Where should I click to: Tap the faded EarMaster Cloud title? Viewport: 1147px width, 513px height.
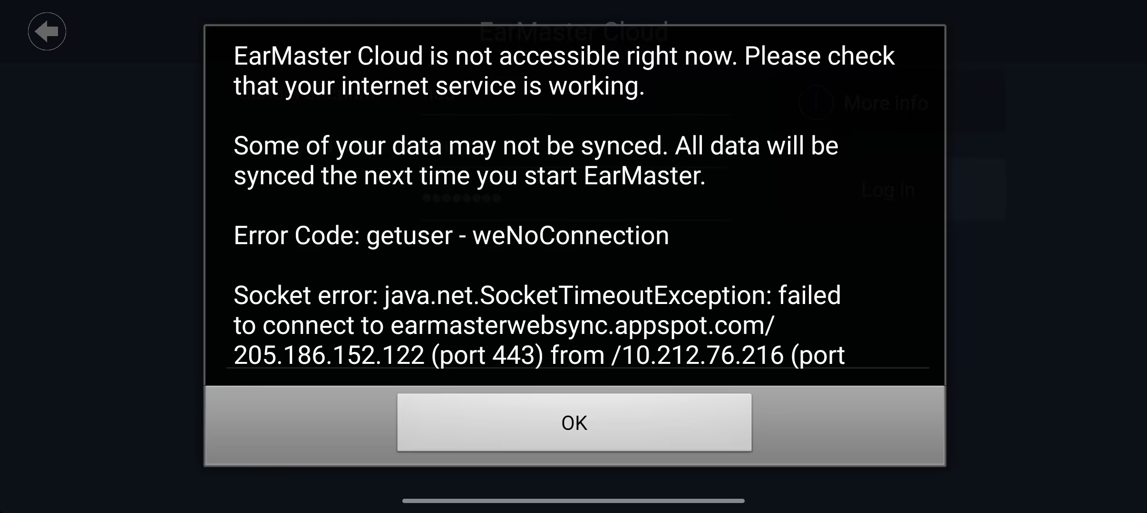(573, 32)
